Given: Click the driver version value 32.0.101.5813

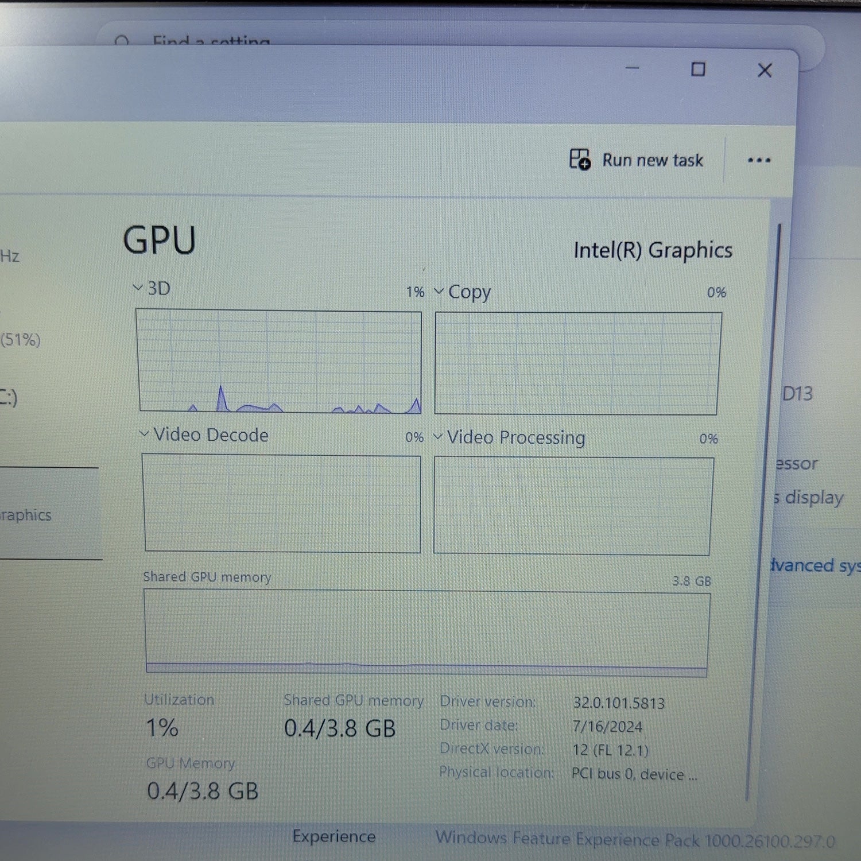Looking at the screenshot, I should (x=618, y=703).
